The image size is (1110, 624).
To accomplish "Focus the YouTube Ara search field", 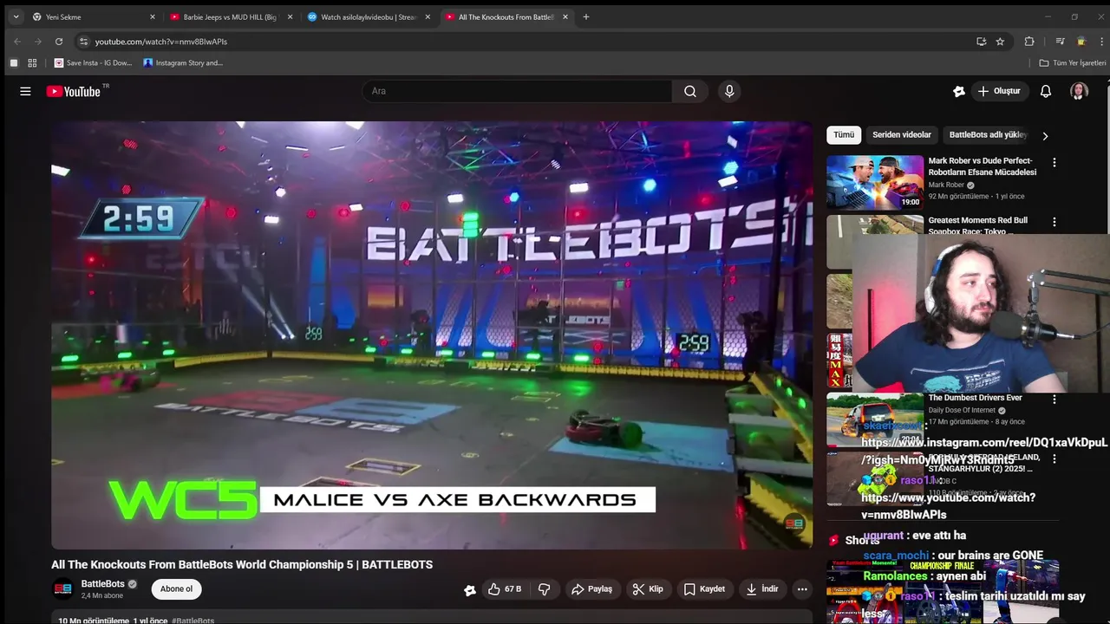I will point(518,91).
